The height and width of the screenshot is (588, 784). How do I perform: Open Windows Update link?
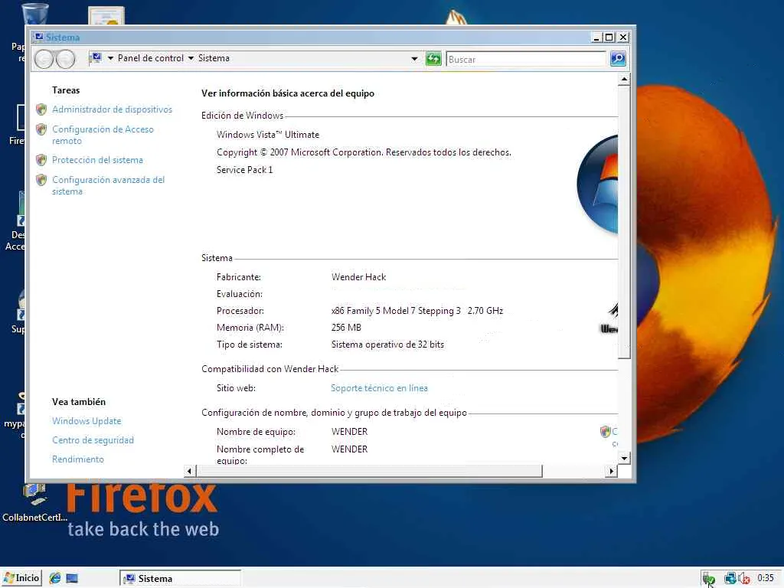(x=87, y=421)
